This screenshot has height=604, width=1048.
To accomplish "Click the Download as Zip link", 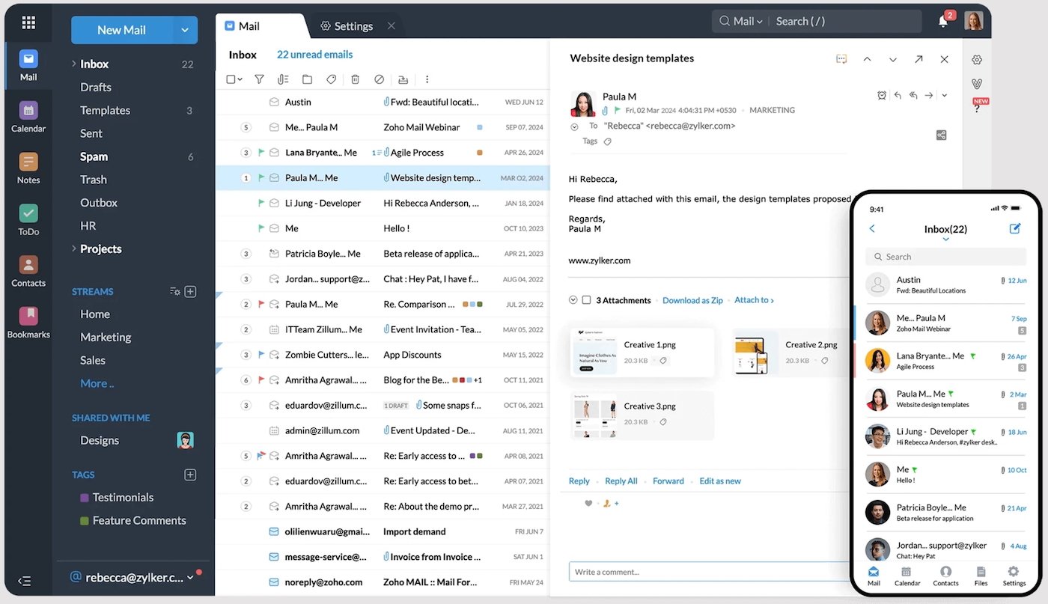I will tap(692, 300).
